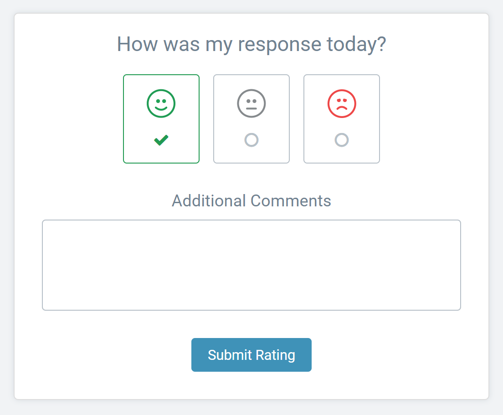Choose the sad face rating card
This screenshot has width=503, height=415.
click(x=341, y=118)
